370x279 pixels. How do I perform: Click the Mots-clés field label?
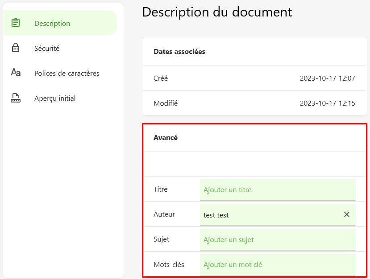tap(169, 264)
